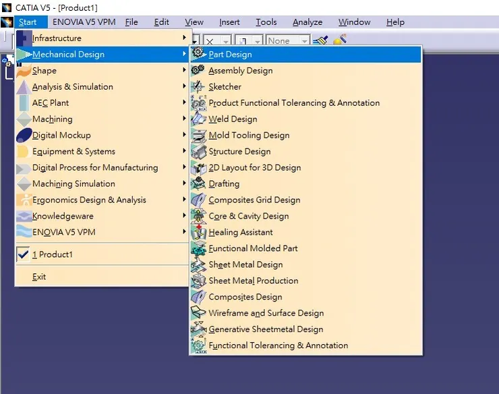Open the Window menu
Image resolution: width=499 pixels, height=394 pixels.
(x=354, y=22)
